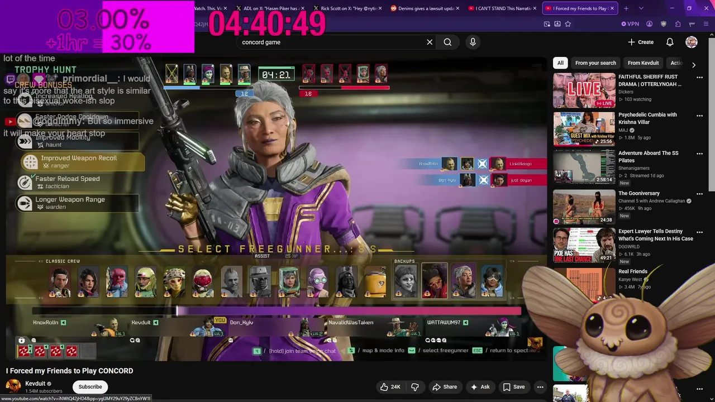
Task: Open The Gooniversary video thumbnail
Action: [x=584, y=207]
